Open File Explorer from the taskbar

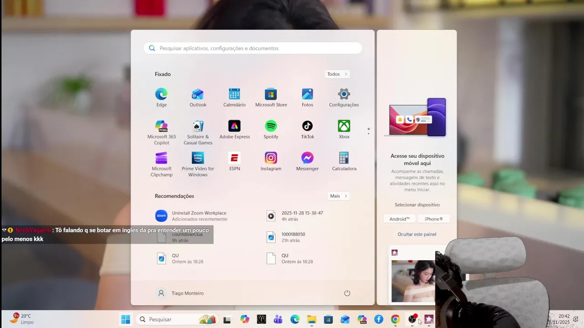(312, 319)
